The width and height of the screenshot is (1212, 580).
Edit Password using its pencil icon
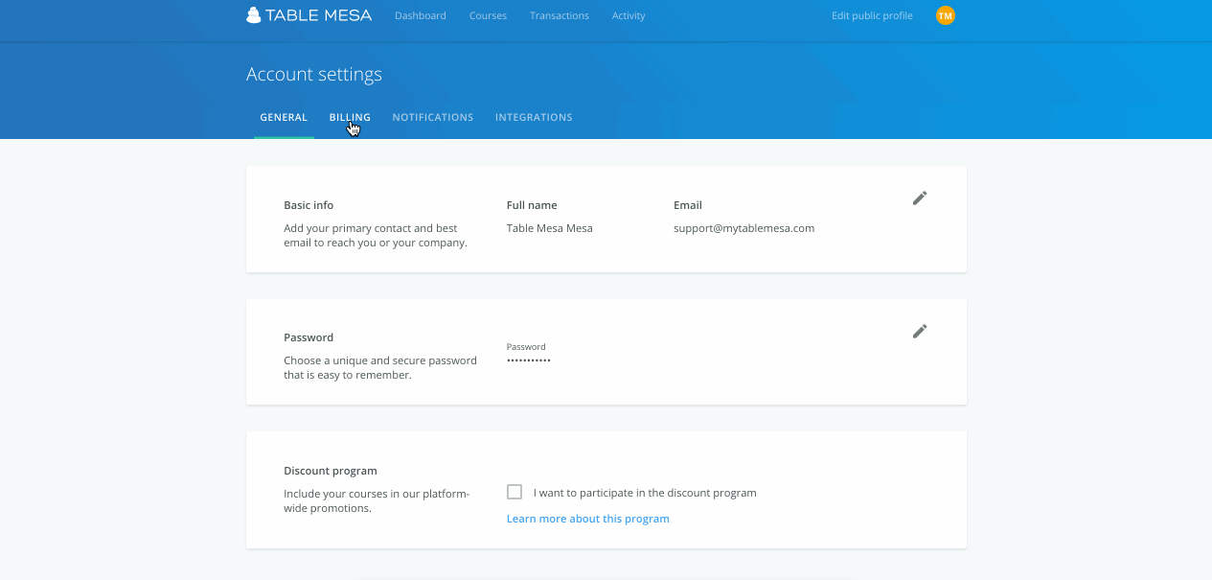pyautogui.click(x=920, y=332)
